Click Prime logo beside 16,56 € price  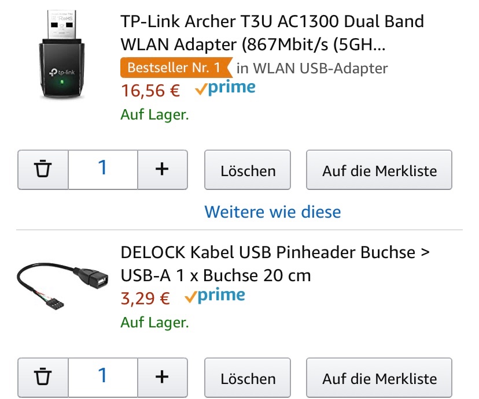point(226,89)
